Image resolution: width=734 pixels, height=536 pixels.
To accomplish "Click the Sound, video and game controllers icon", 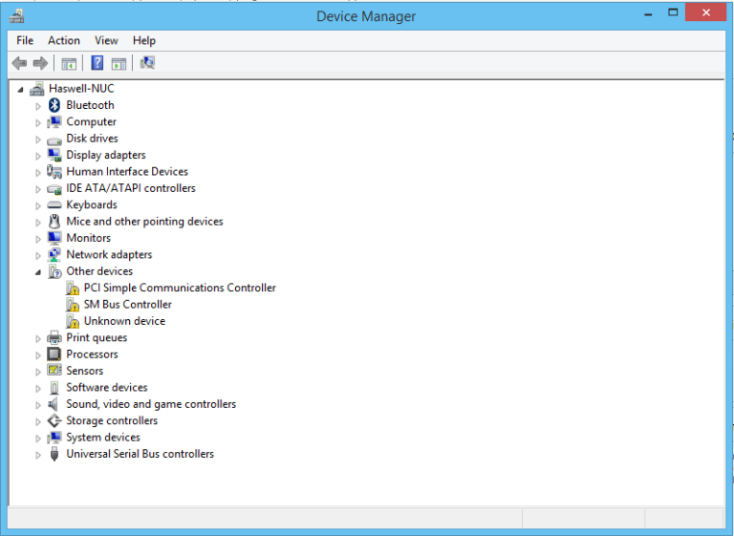I will (x=54, y=404).
